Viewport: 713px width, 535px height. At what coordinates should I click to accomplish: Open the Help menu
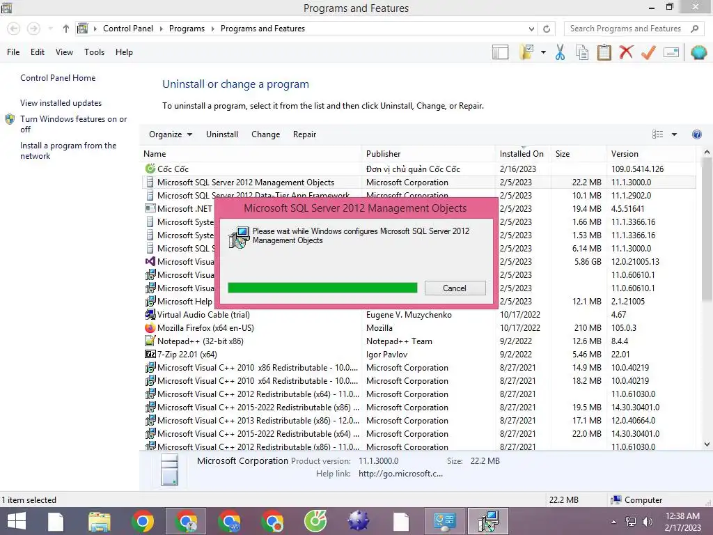tap(124, 52)
